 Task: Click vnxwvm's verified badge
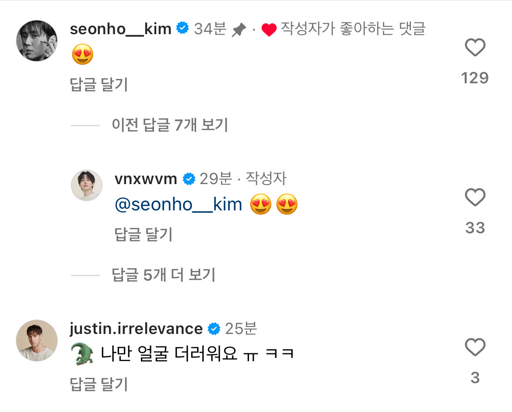pyautogui.click(x=189, y=179)
